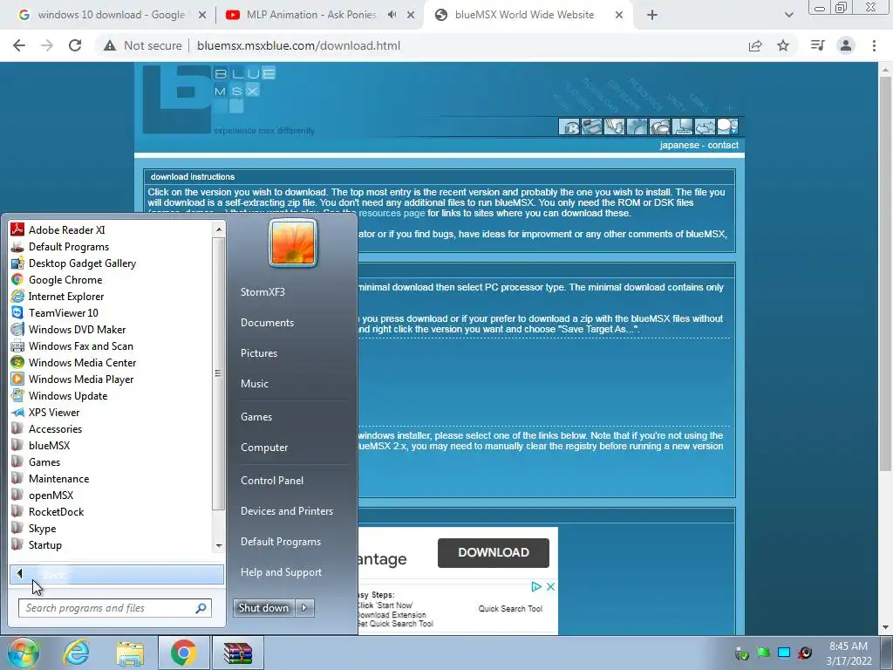This screenshot has height=670, width=893.
Task: Click the Search programs and files box
Action: pos(114,608)
